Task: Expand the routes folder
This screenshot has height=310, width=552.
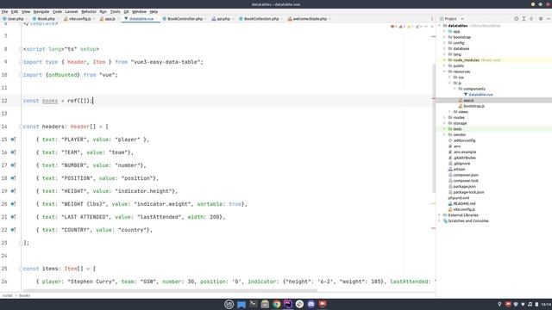Action: (445, 117)
